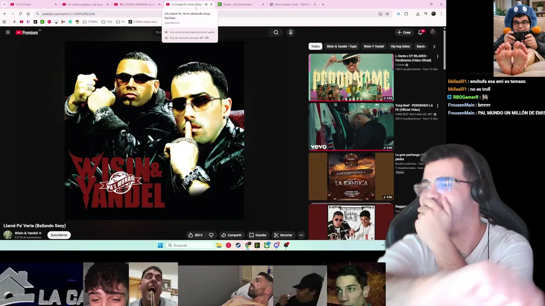545x306 pixels.
Task: Open the STREAM bookmarks folder
Action: pos(90,22)
